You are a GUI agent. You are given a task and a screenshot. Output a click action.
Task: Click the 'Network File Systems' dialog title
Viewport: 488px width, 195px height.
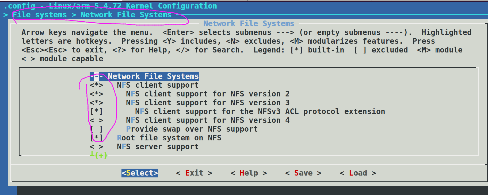point(249,23)
